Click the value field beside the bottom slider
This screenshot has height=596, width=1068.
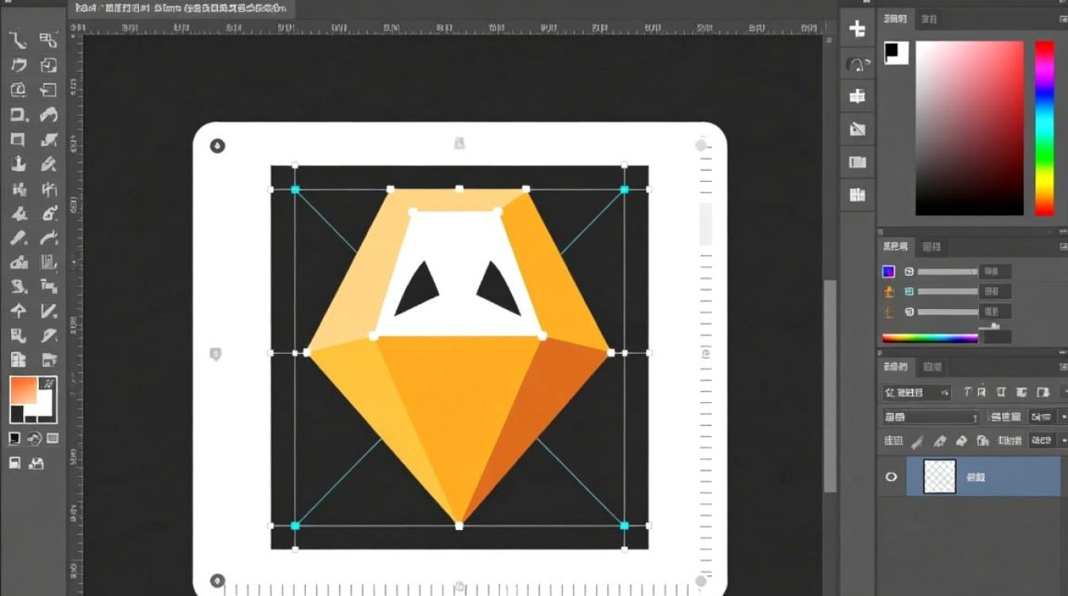pyautogui.click(x=996, y=312)
